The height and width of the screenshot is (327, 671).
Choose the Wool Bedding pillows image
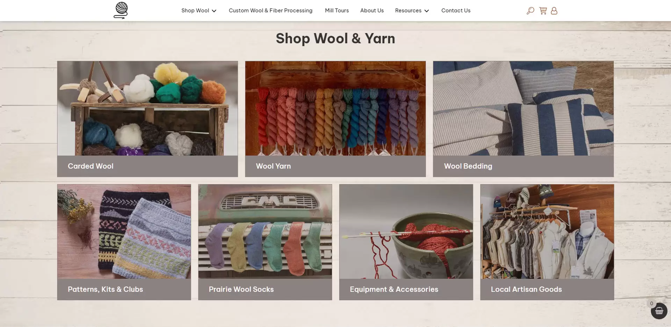point(523,108)
